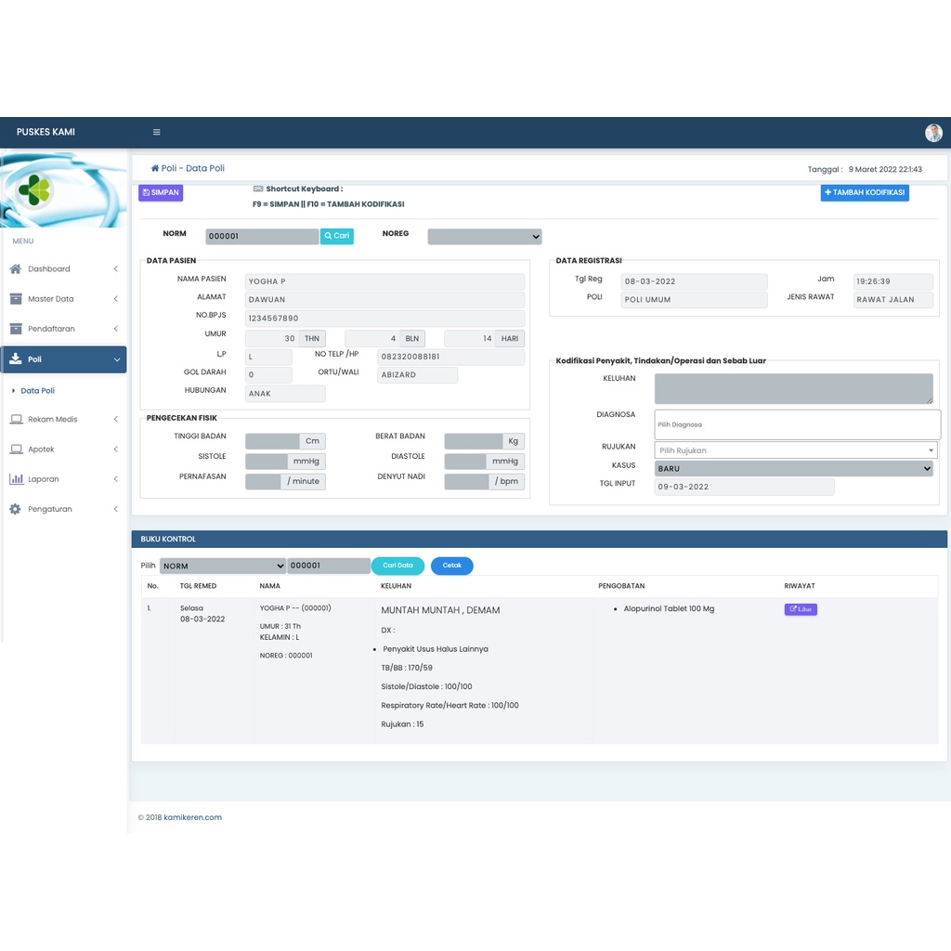Select Data Poli submenu item

click(38, 391)
